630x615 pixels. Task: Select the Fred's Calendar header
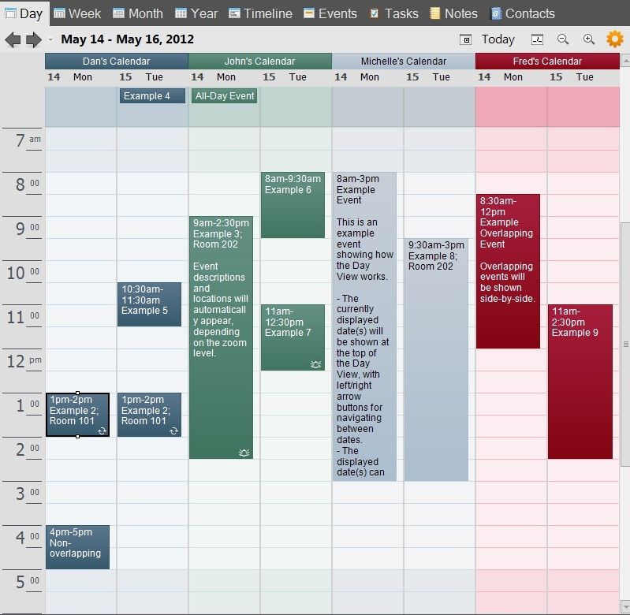(x=546, y=61)
